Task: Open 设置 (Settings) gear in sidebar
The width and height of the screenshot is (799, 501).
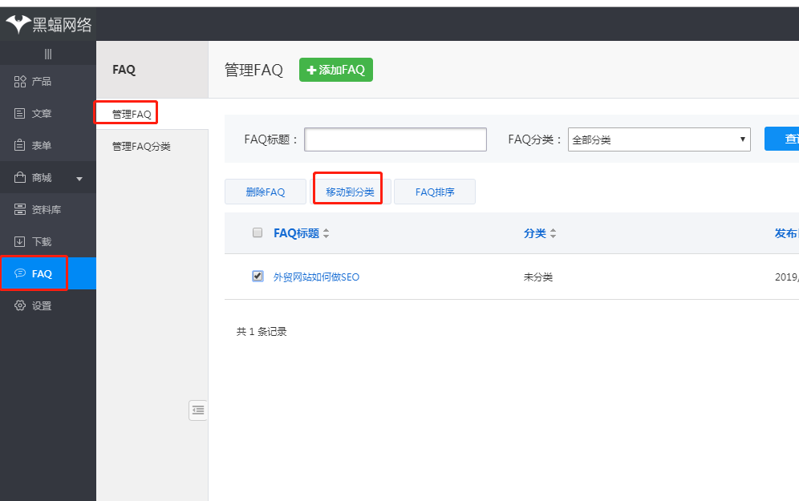Action: pos(21,306)
